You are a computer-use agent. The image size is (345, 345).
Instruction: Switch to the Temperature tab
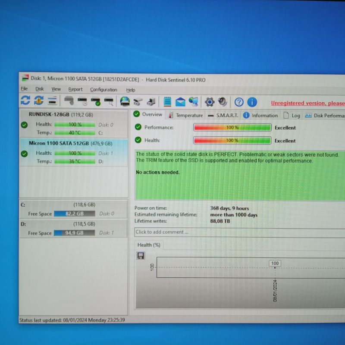186,115
